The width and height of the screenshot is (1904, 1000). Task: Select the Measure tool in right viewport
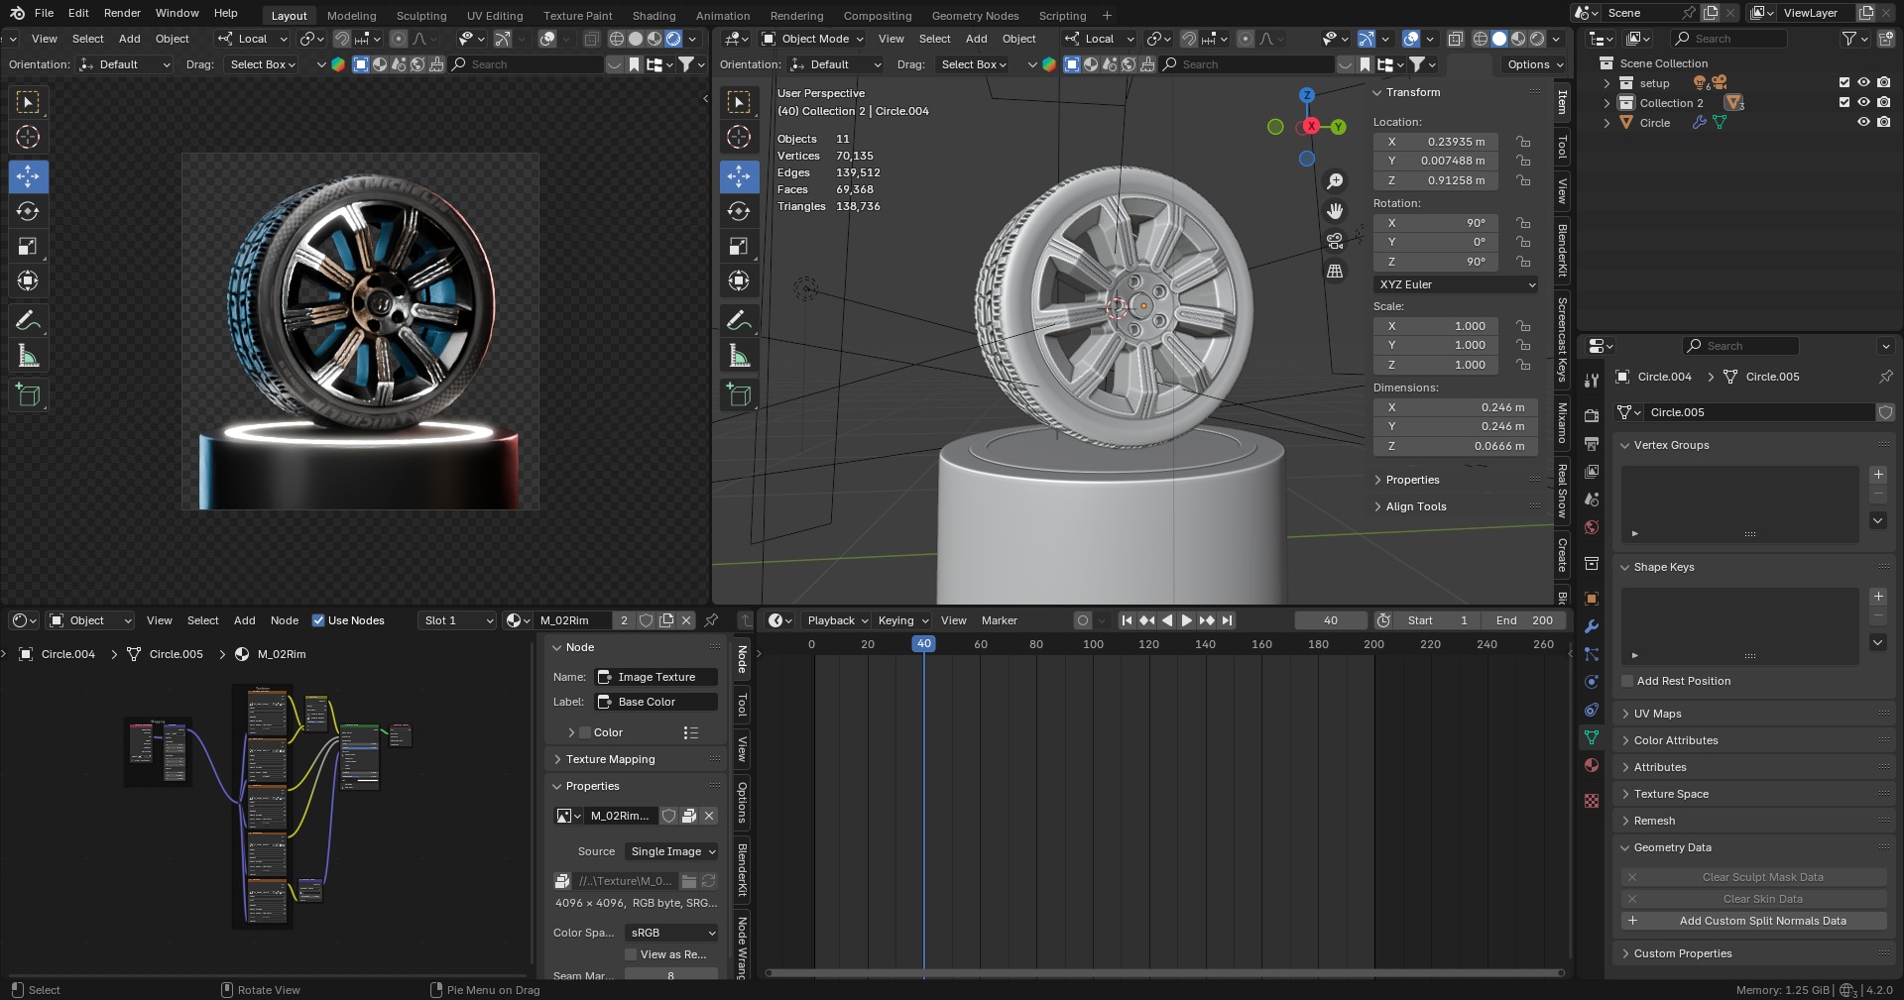739,355
